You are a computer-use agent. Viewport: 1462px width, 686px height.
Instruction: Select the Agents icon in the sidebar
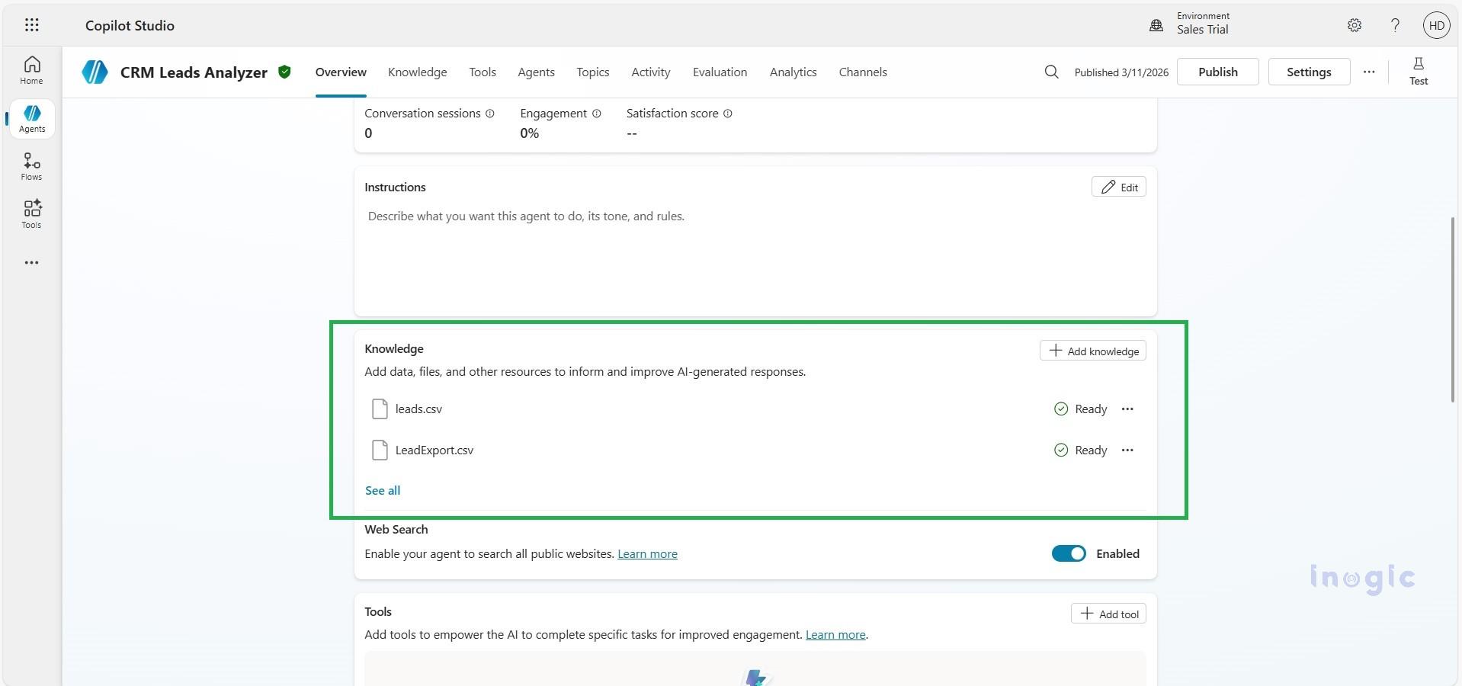coord(30,118)
